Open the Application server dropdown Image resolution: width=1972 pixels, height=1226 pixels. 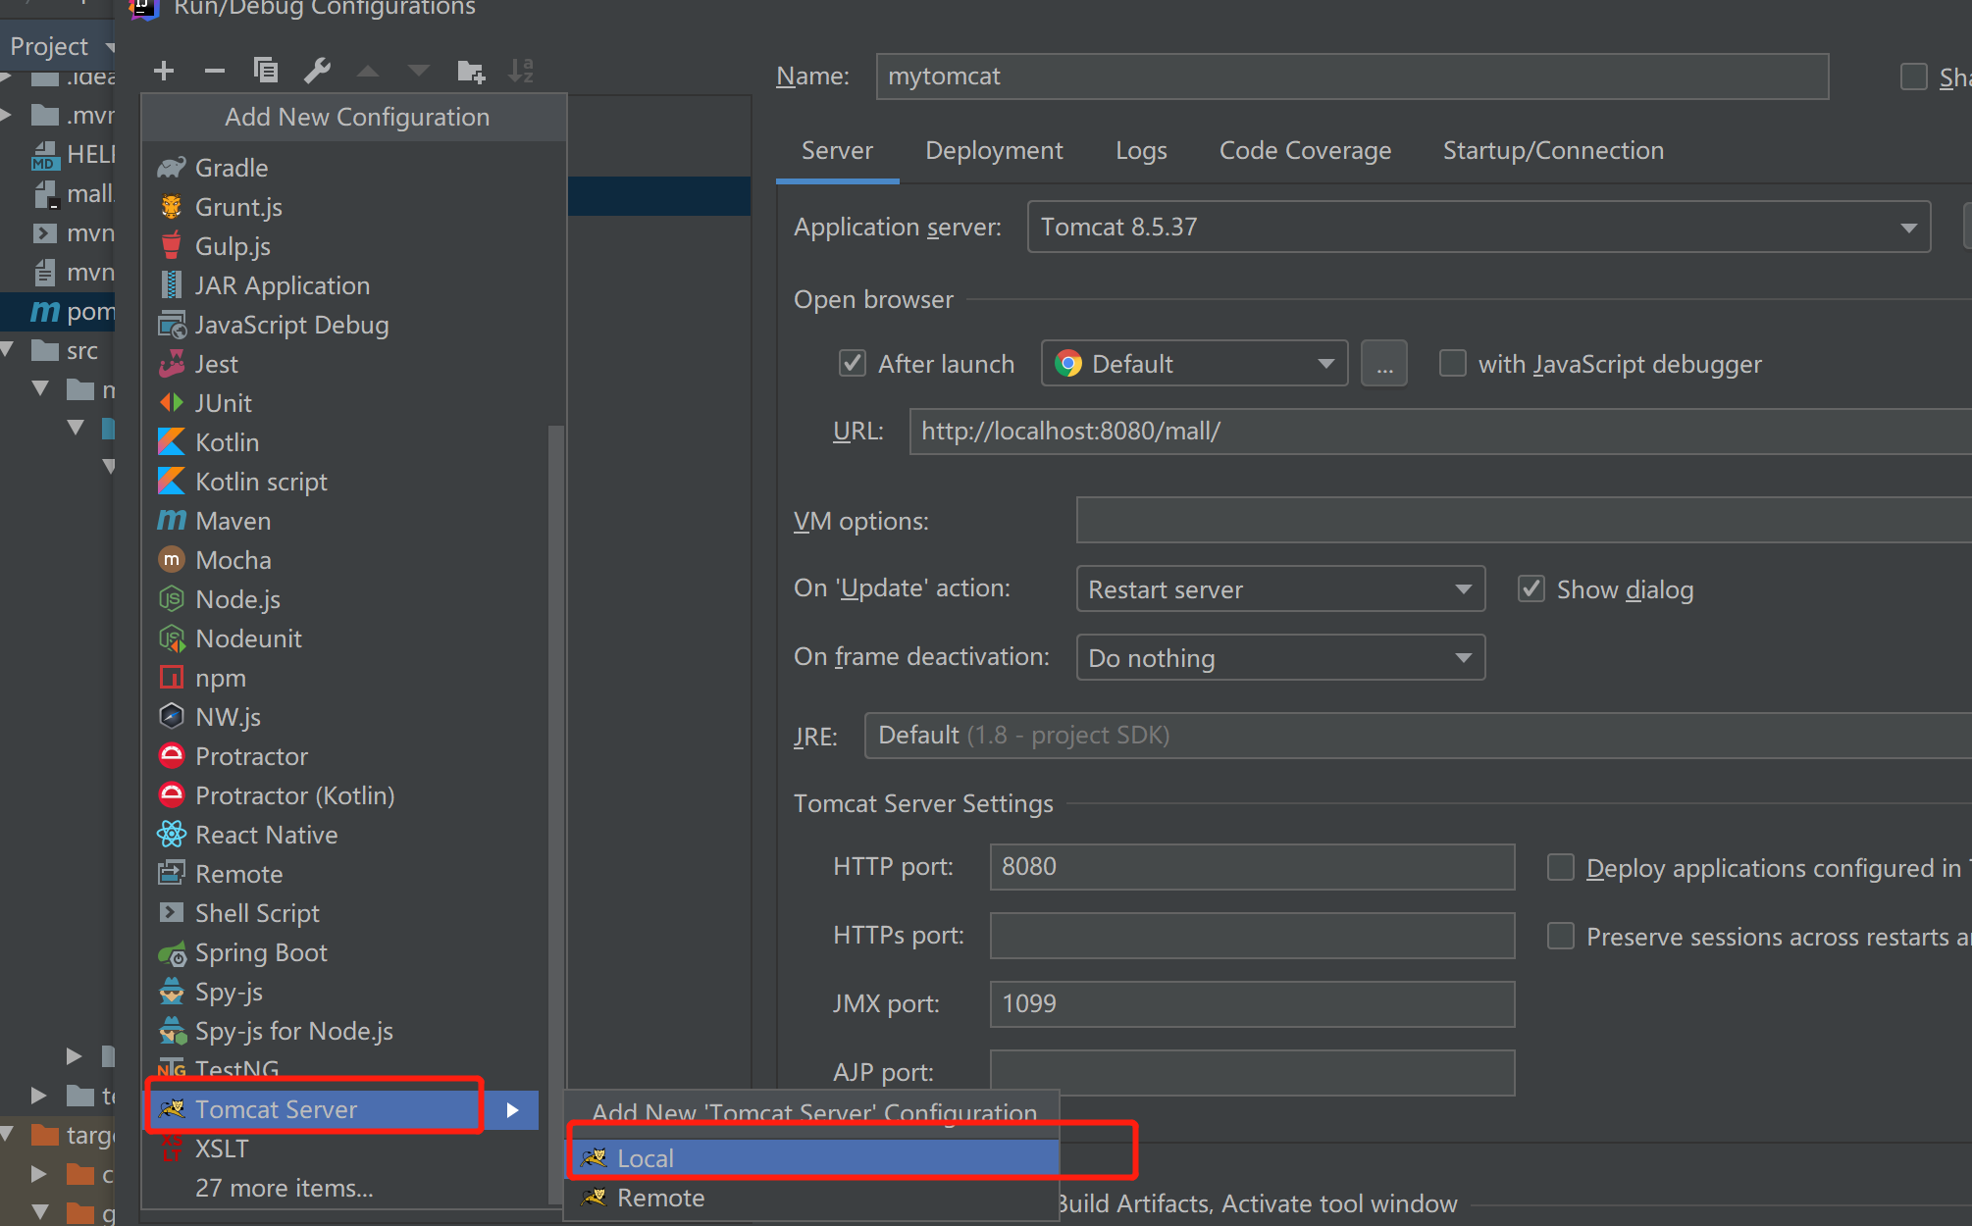pyautogui.click(x=1478, y=228)
